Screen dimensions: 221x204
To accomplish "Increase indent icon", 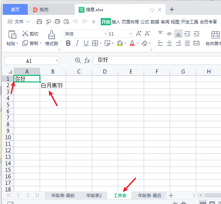I will pos(196,34).
